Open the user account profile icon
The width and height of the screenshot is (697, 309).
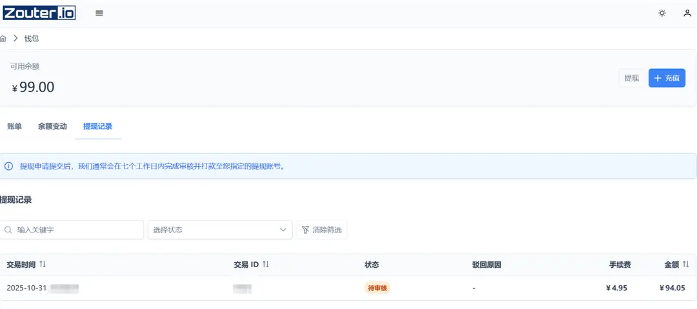(x=687, y=13)
